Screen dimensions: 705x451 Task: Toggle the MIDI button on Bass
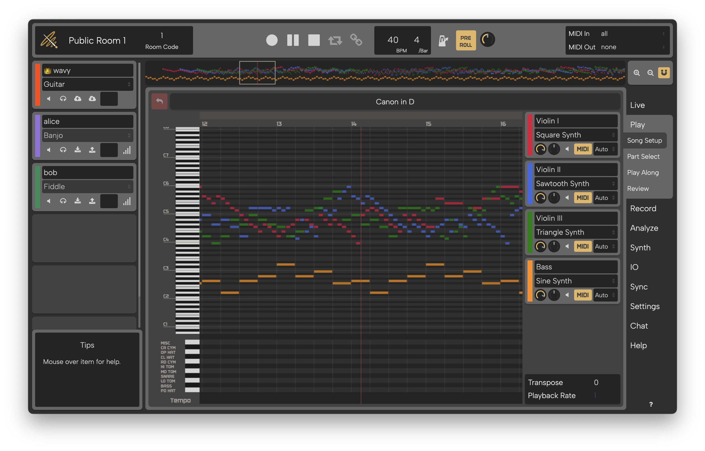583,295
